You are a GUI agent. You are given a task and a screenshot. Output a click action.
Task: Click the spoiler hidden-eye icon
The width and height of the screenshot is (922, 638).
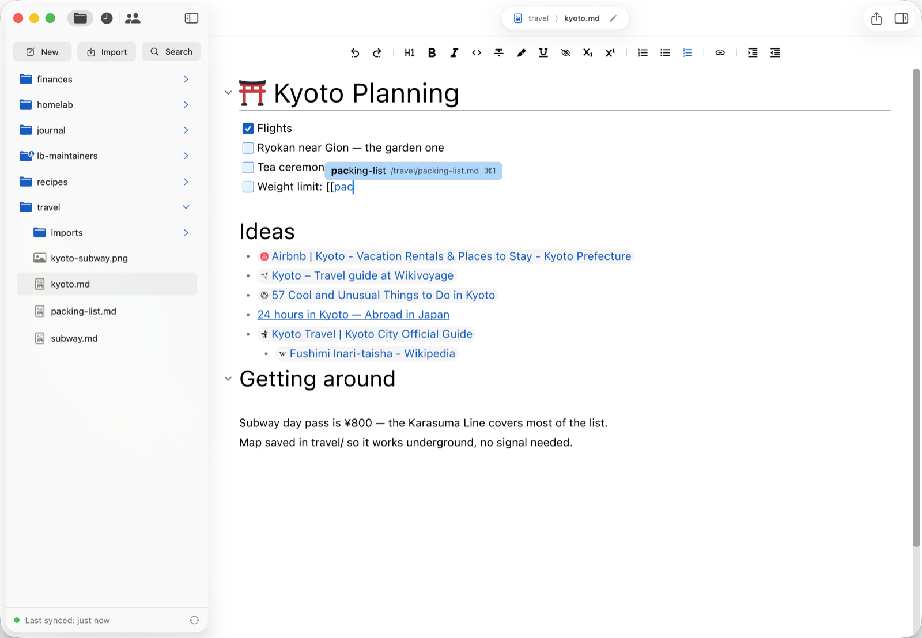[566, 52]
